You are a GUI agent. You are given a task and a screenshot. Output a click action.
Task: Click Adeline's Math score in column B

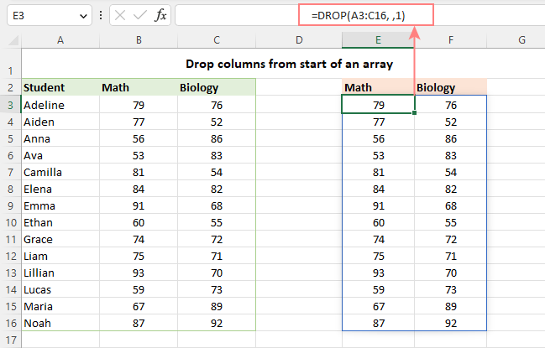(x=139, y=105)
